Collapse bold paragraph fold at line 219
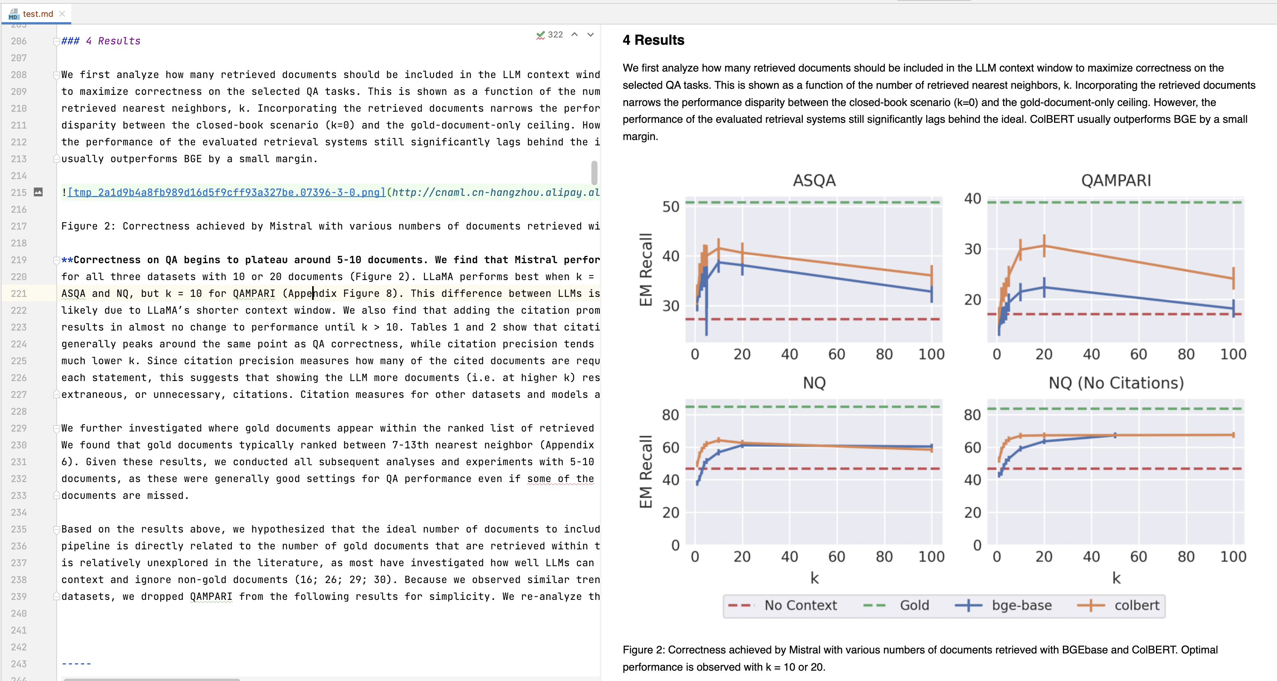Screen dimensions: 1277x681 [57, 261]
